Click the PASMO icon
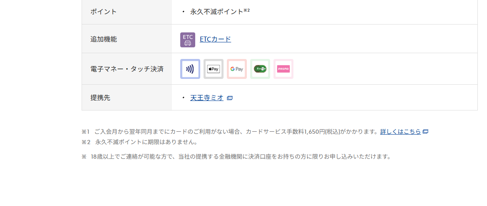 283,69
